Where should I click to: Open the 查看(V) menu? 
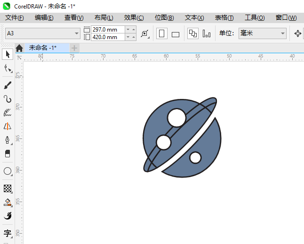(x=74, y=18)
